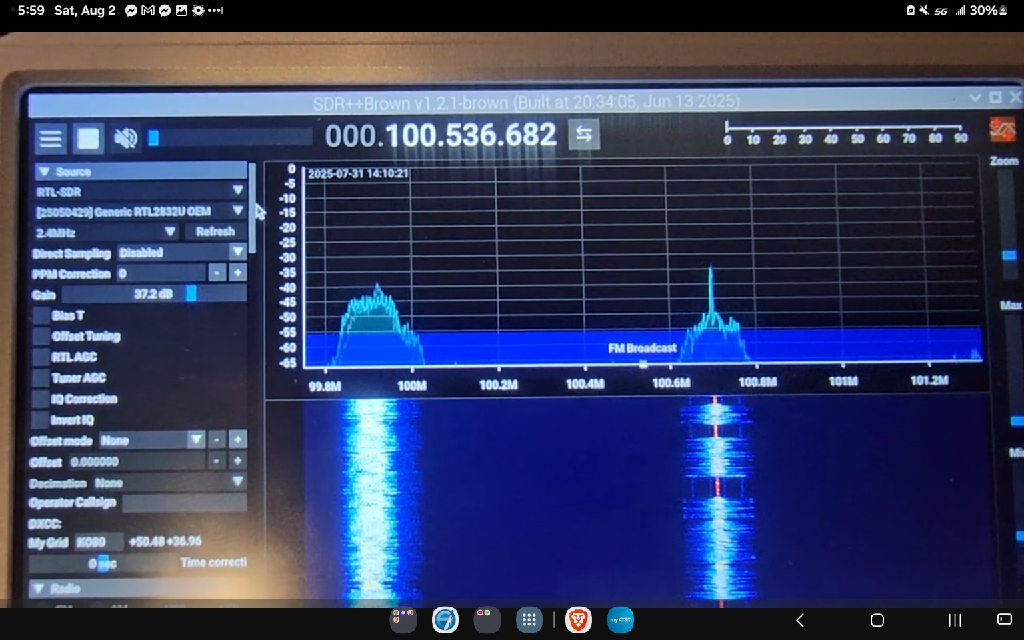
Task: Click the red VFO line in waterfall
Action: click(x=717, y=487)
